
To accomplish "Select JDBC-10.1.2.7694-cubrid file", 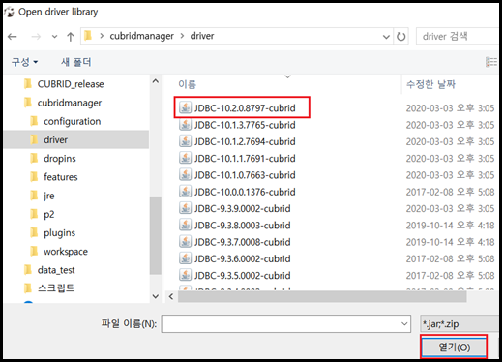I will [245, 141].
